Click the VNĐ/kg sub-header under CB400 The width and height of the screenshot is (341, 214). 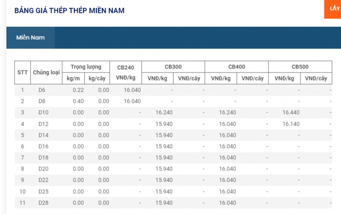[x=221, y=78]
